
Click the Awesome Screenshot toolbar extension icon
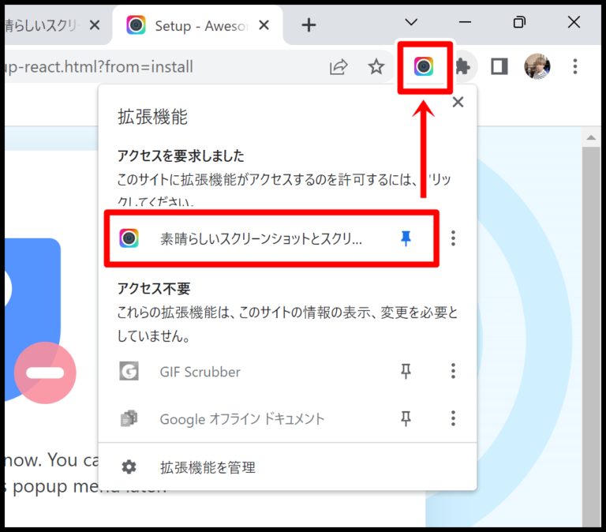point(424,66)
